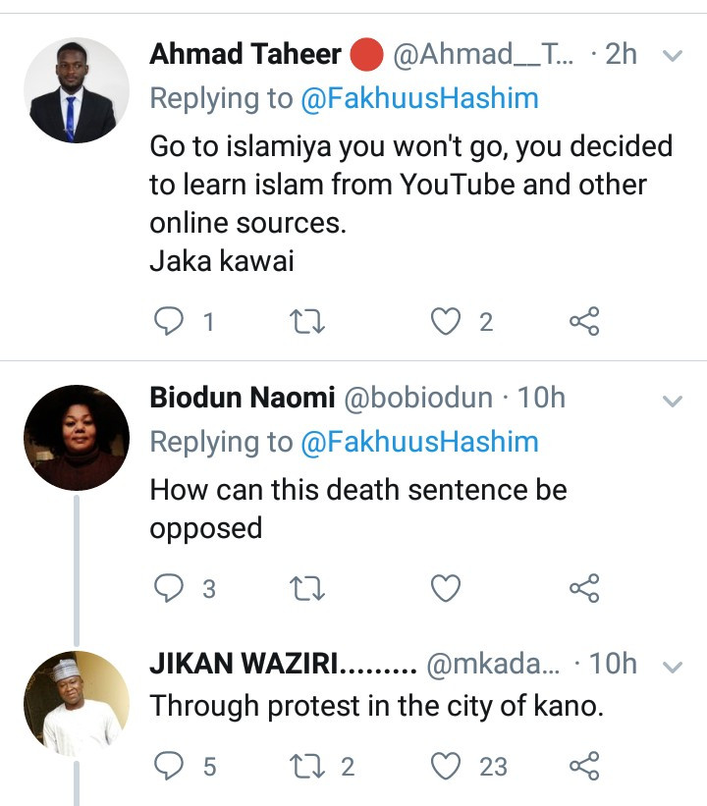Like Ahmad Taheer's tweet
Screen dimensions: 707x806
[447, 321]
